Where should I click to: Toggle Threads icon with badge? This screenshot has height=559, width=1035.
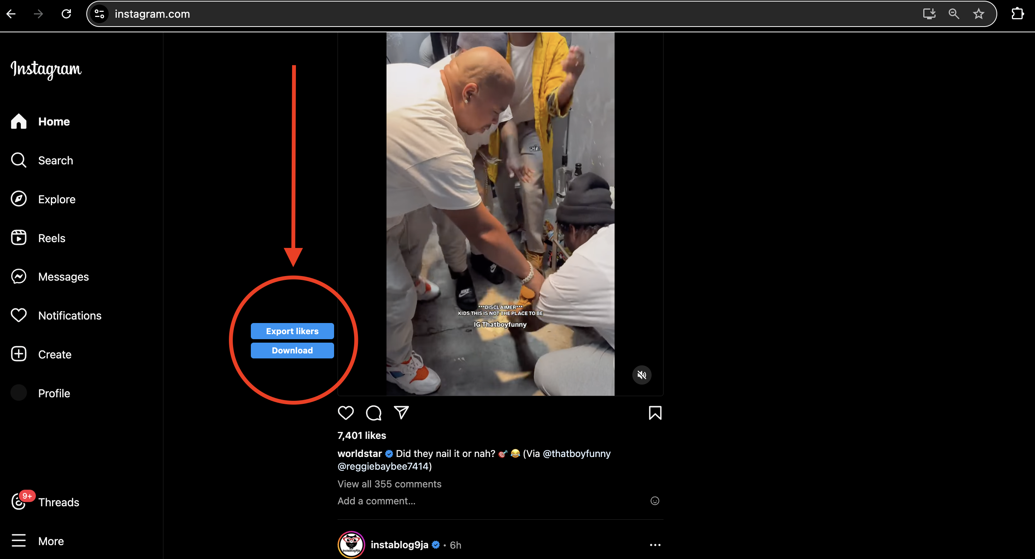pos(19,502)
